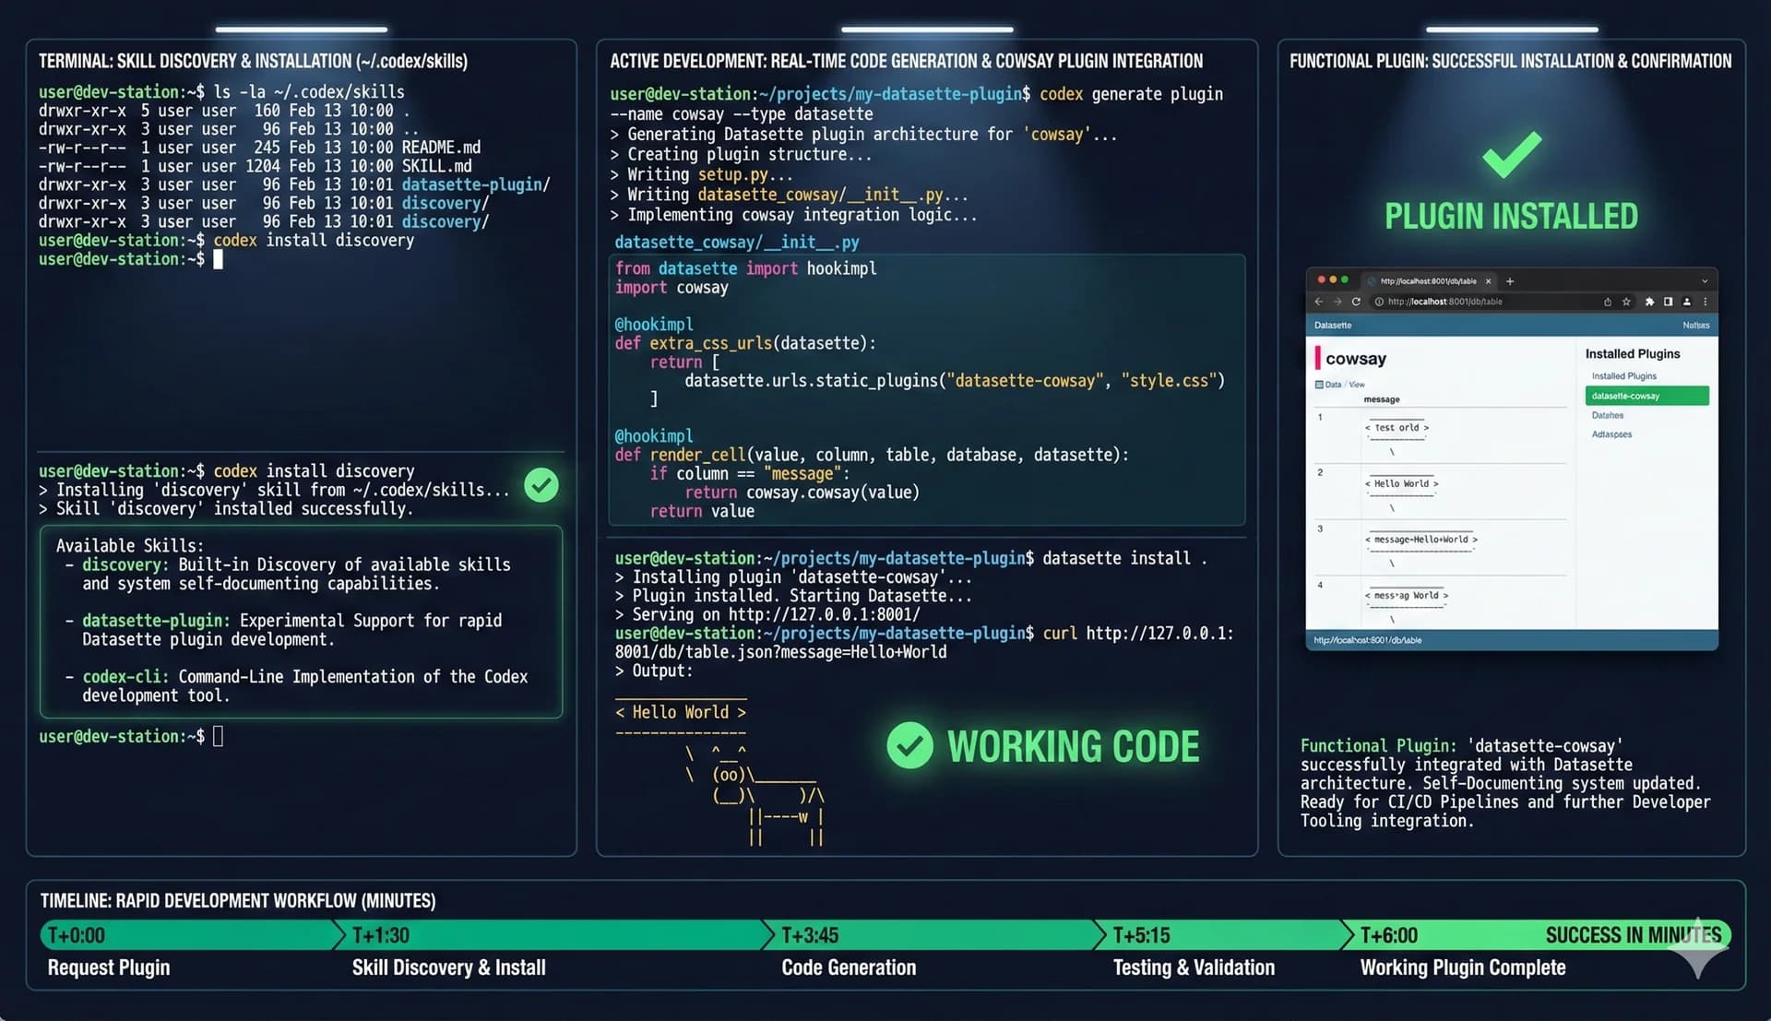Click the Data grid icon beside the cowsay table
This screenshot has height=1021, width=1771.
1320,385
